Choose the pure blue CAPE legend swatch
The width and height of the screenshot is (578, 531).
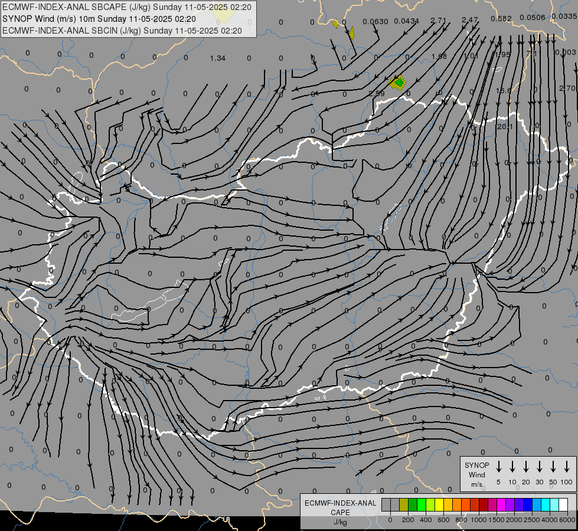pyautogui.click(x=527, y=504)
